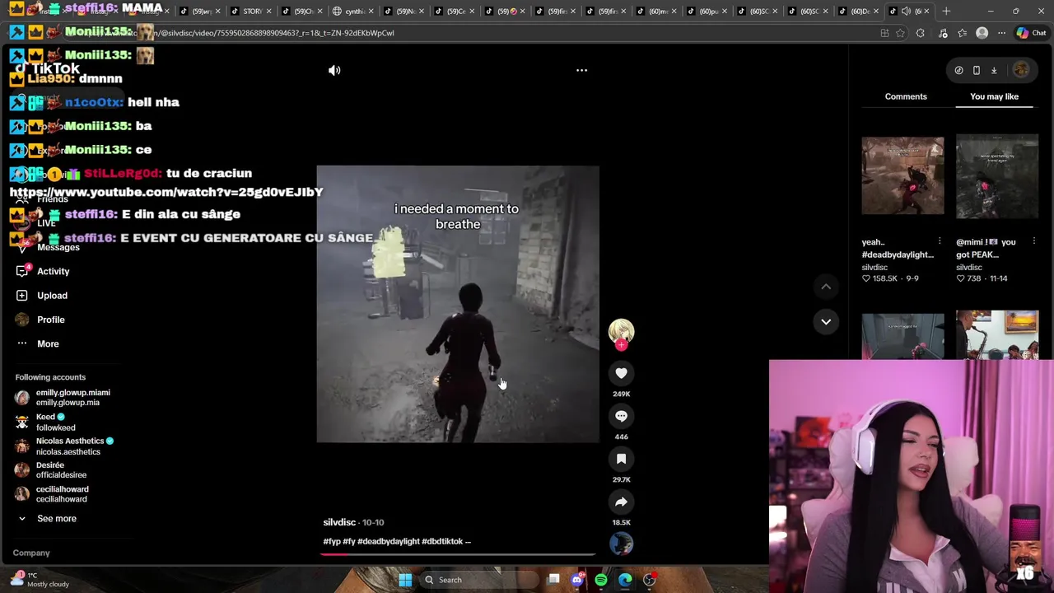Open comments via the speech bubble icon

621,416
